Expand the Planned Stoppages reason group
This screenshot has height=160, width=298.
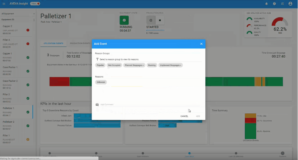(x=134, y=65)
